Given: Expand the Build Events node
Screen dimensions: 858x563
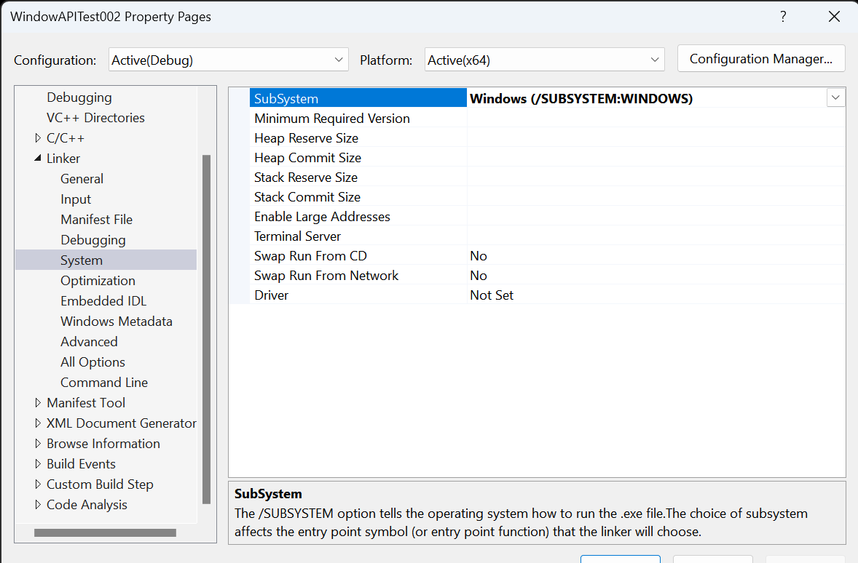Looking at the screenshot, I should click(x=39, y=463).
